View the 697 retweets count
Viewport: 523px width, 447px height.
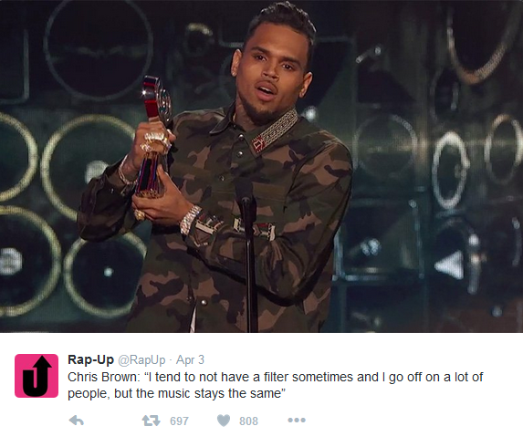click(179, 421)
